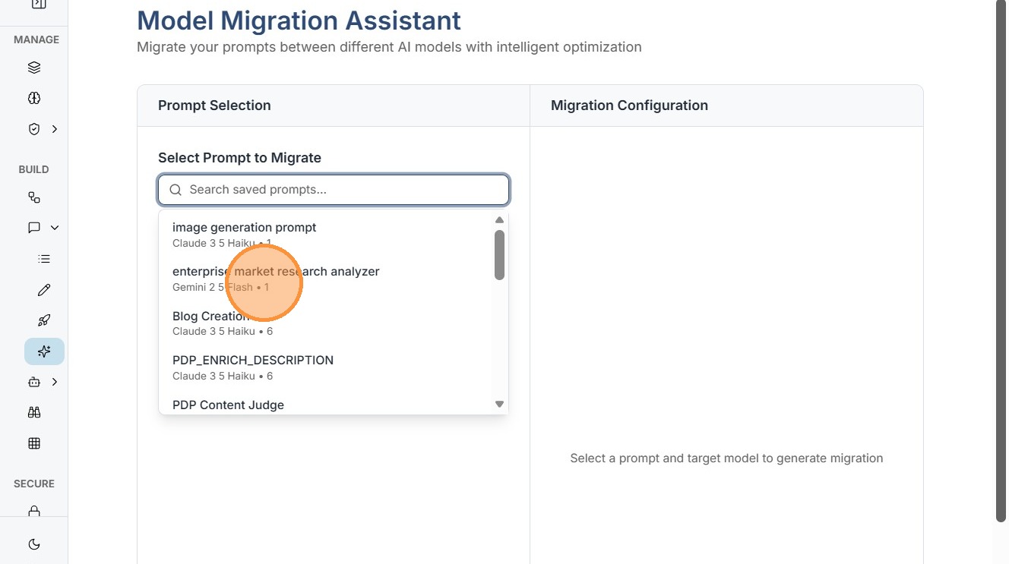
Task: Click the layers stack icon under Manage
Action: (34, 68)
